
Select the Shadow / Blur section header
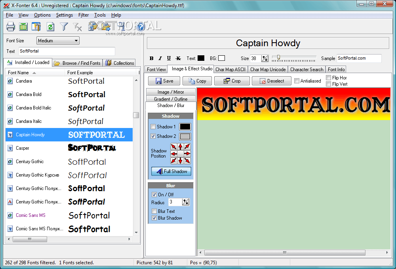click(171, 105)
